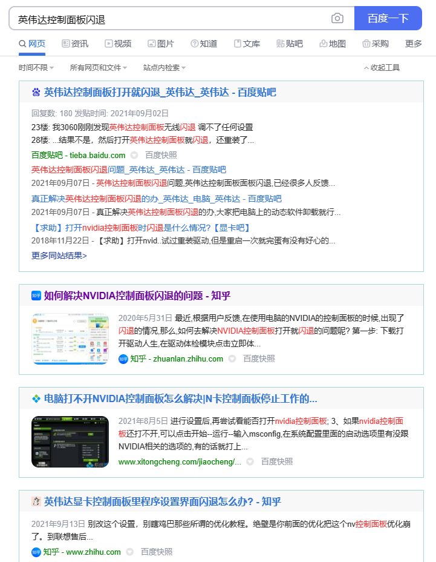Expand dropdown arrow beside www.zhihu.com
Image resolution: width=436 pixels, height=562 pixels.
coord(130,552)
